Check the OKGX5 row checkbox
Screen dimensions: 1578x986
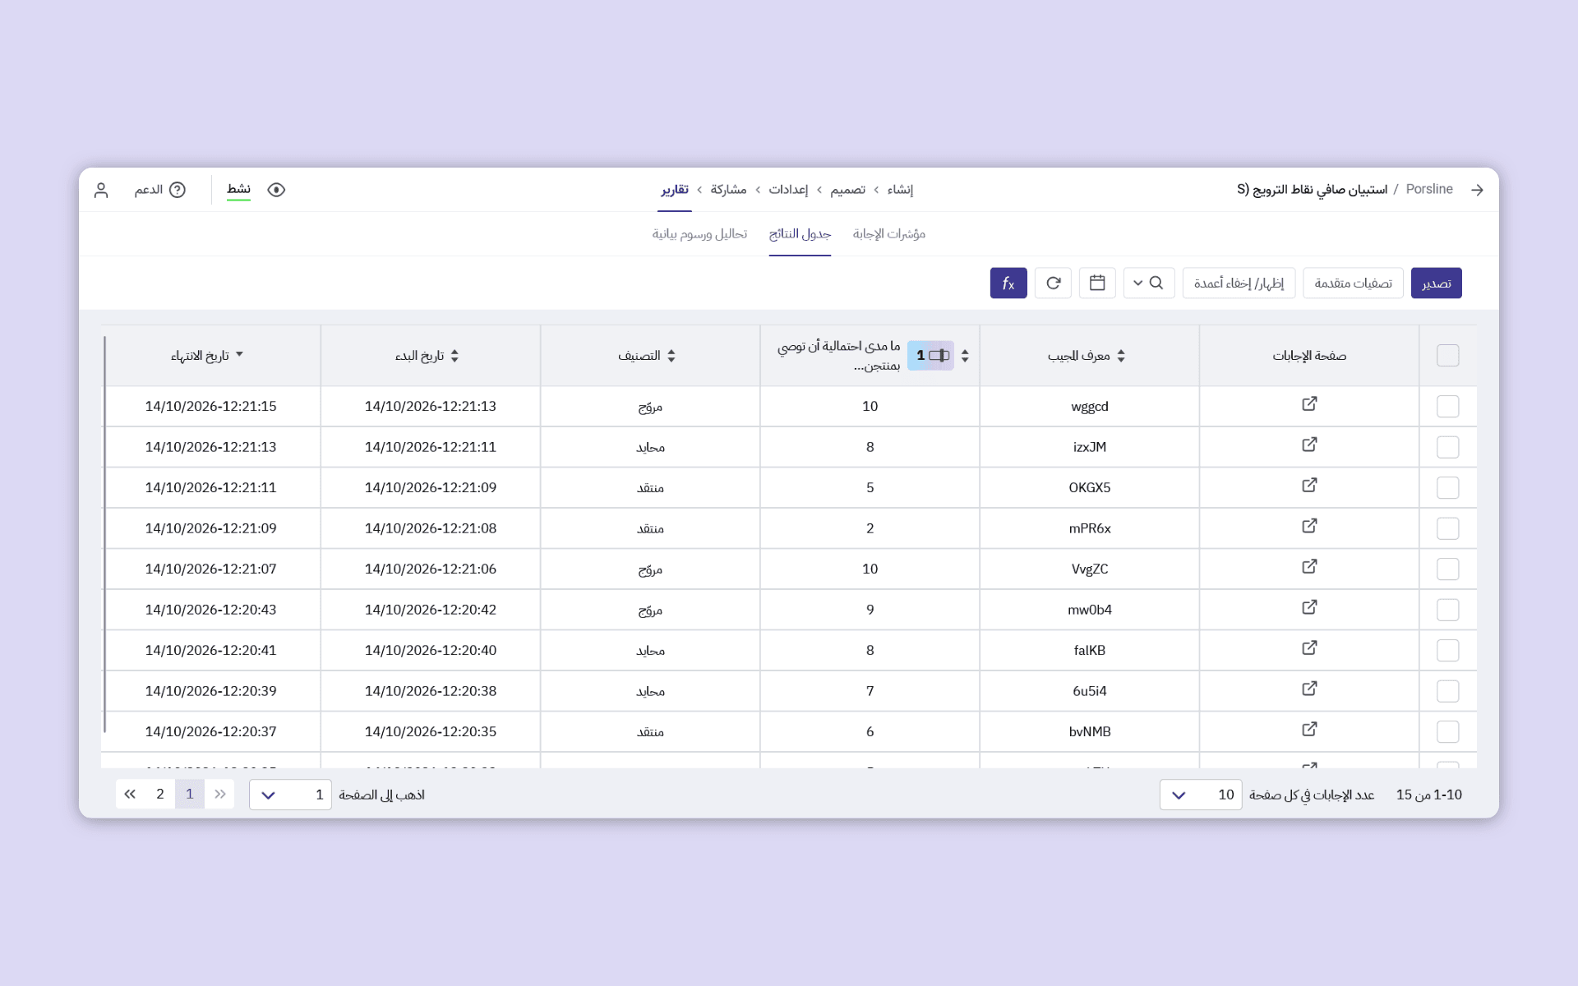point(1447,488)
